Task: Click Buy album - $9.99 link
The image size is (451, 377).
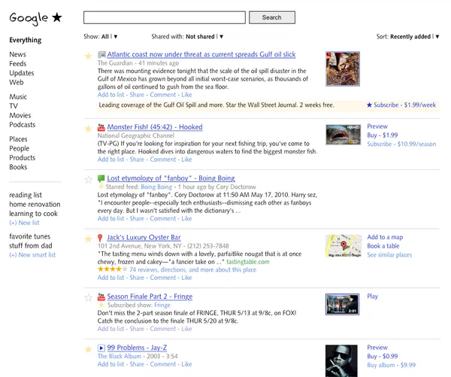Action: pyautogui.click(x=391, y=365)
